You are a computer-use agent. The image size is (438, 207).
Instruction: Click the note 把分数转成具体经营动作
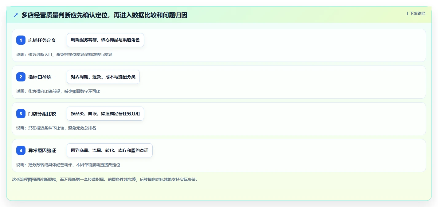click(x=50, y=165)
